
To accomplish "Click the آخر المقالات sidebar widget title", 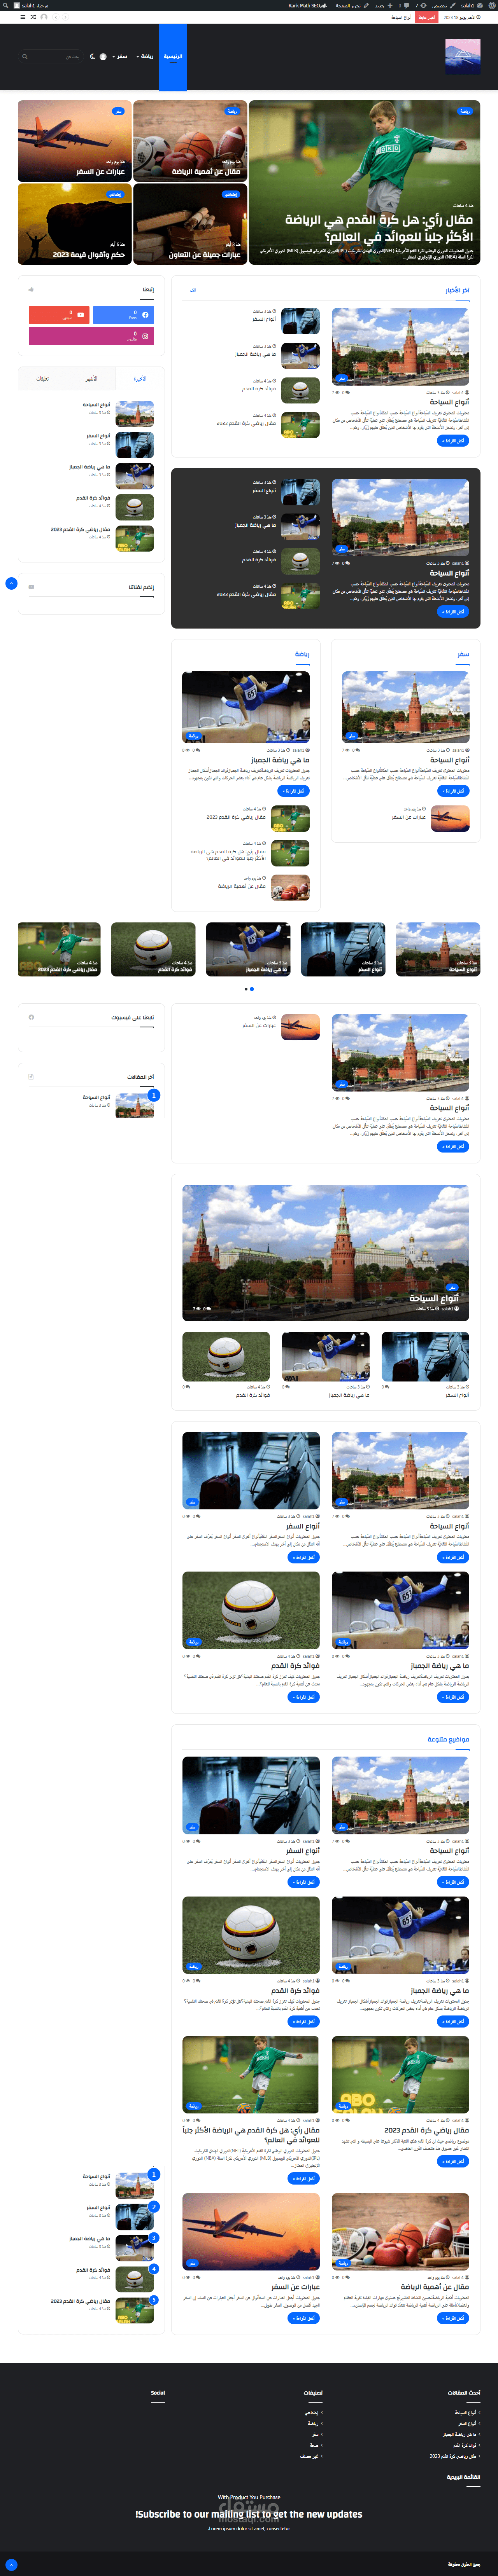I will point(140,1077).
